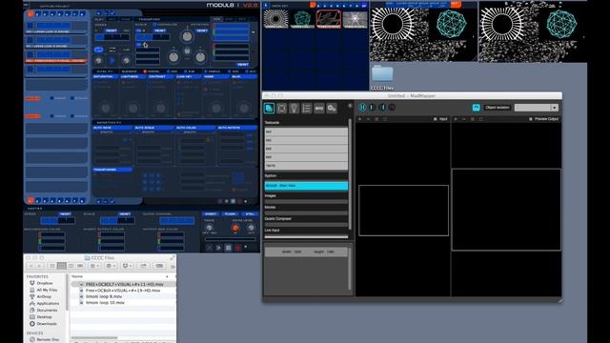Open the MadMapper surfaces panel icon

point(282,108)
